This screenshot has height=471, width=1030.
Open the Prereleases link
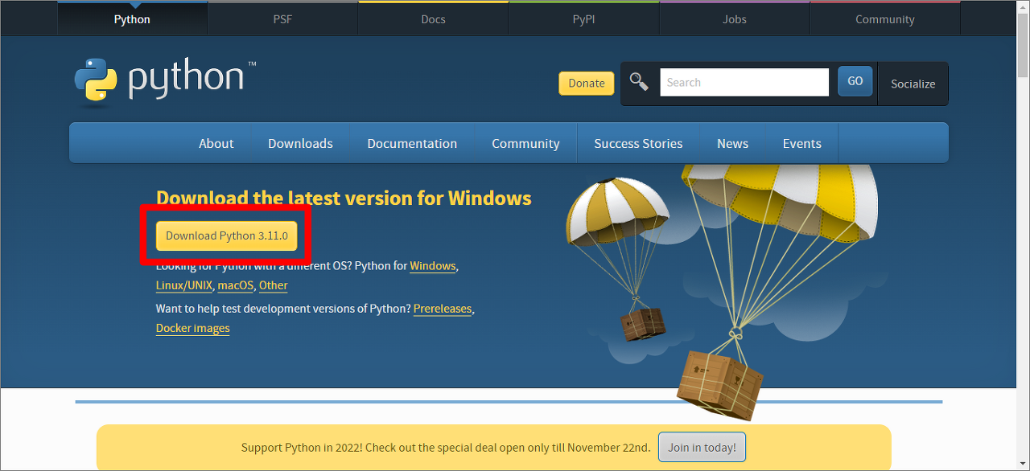click(443, 309)
